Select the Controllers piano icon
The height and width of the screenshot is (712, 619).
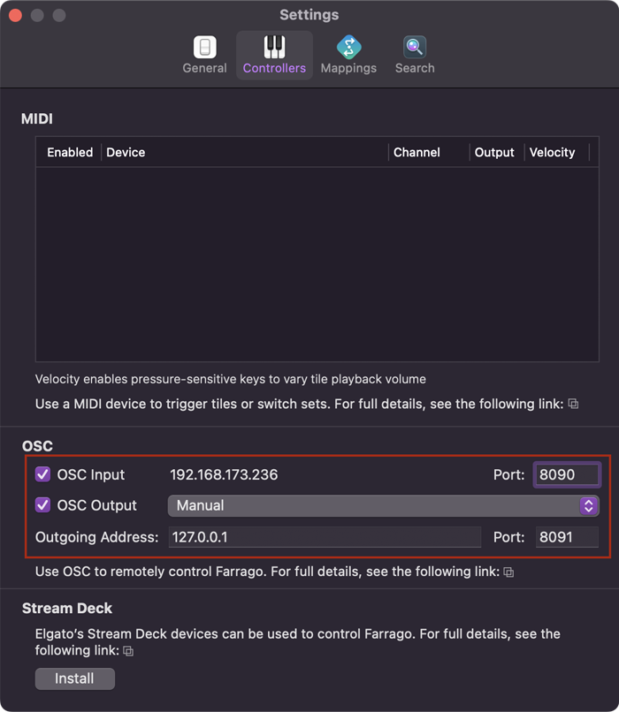[x=274, y=47]
